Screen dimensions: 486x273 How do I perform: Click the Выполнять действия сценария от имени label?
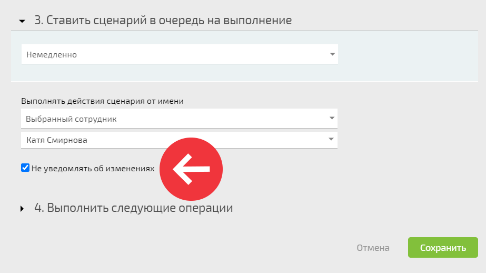(x=102, y=101)
